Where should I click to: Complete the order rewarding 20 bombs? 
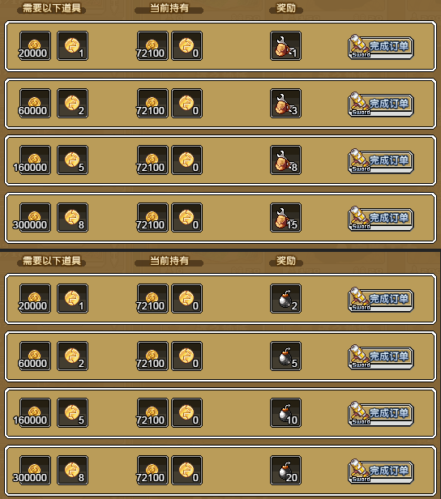381,471
